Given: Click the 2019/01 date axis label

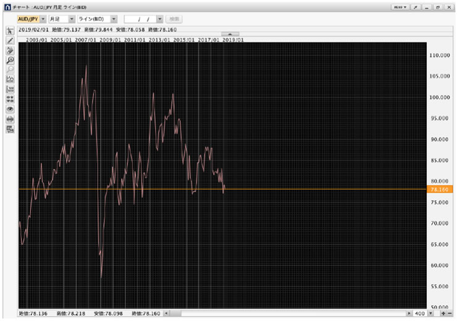Looking at the screenshot, I should [x=233, y=40].
